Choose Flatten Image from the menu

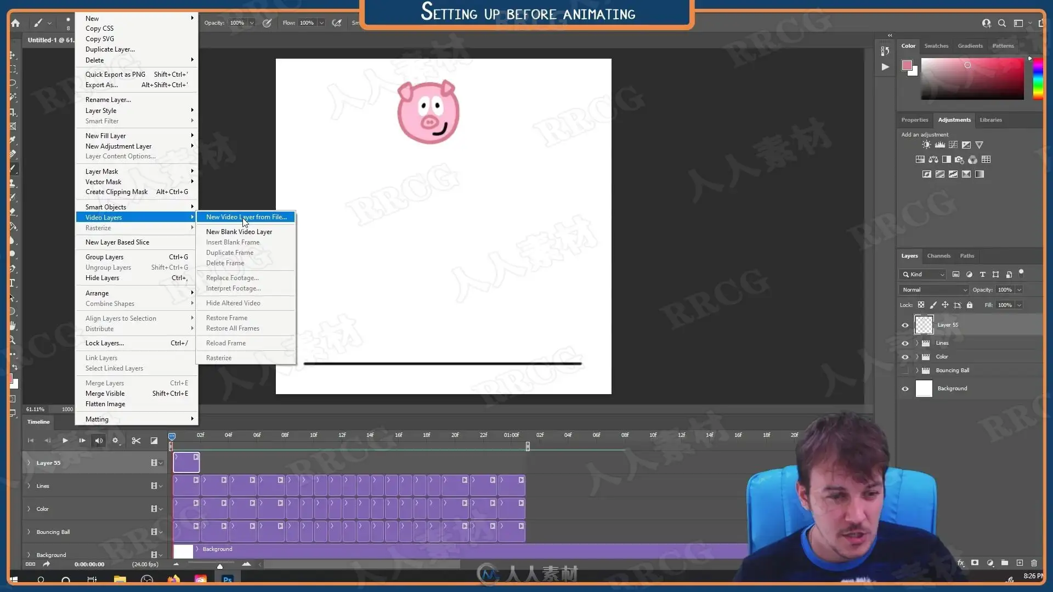tap(105, 404)
